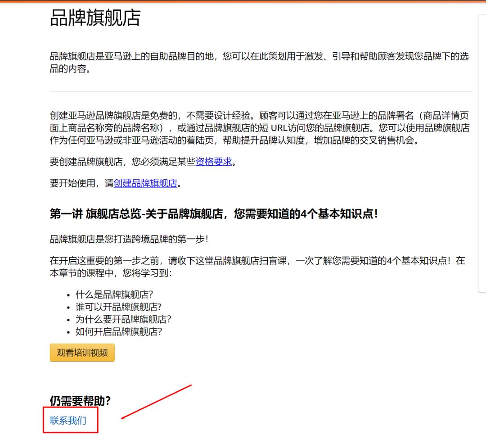This screenshot has width=486, height=435.
Task: Click the sentence 品牌旗舰店是您打造跨境品牌的第一步!
Action: [x=129, y=239]
